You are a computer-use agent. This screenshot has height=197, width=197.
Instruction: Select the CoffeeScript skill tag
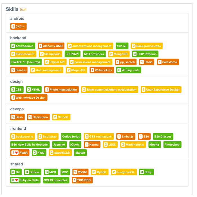pyautogui.click(x=71, y=137)
